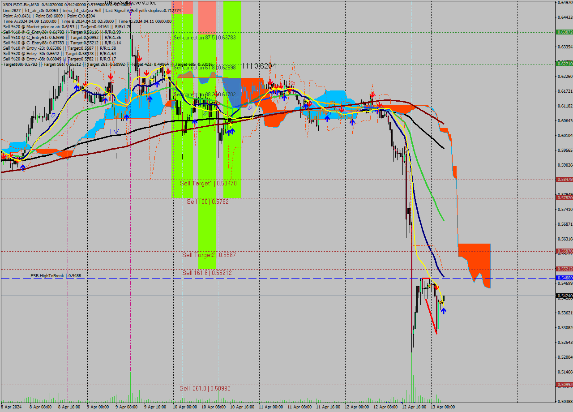Viewport: 573px width, 412px height.
Task: Click the 'Sell correction 61.8 | 0.62698' label
Action: [x=205, y=68]
